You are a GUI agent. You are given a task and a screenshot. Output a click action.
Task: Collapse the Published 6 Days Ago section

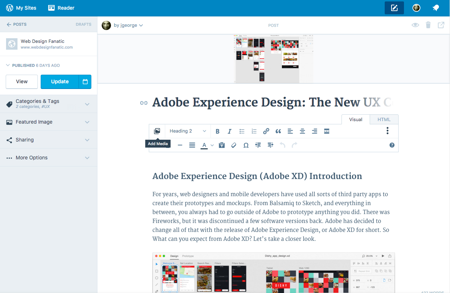click(x=8, y=65)
